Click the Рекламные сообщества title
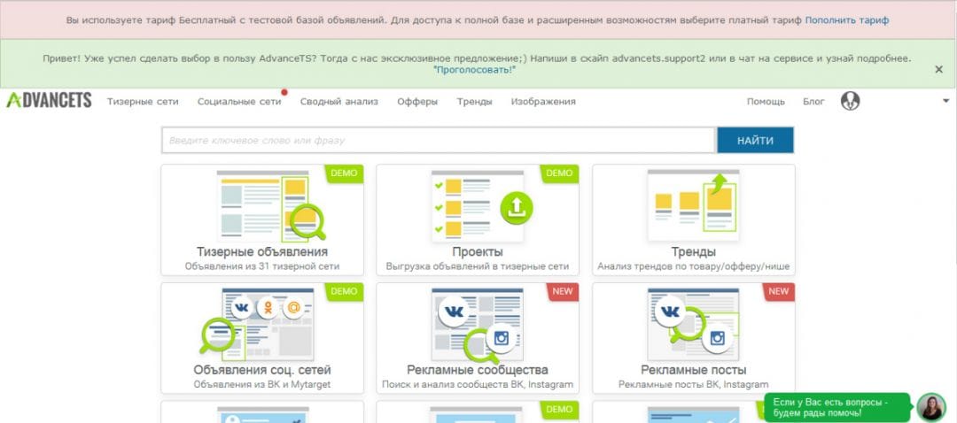 478,370
